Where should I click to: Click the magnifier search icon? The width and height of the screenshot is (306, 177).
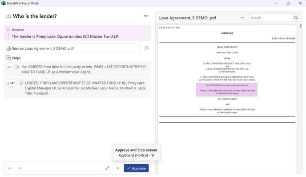[296, 18]
